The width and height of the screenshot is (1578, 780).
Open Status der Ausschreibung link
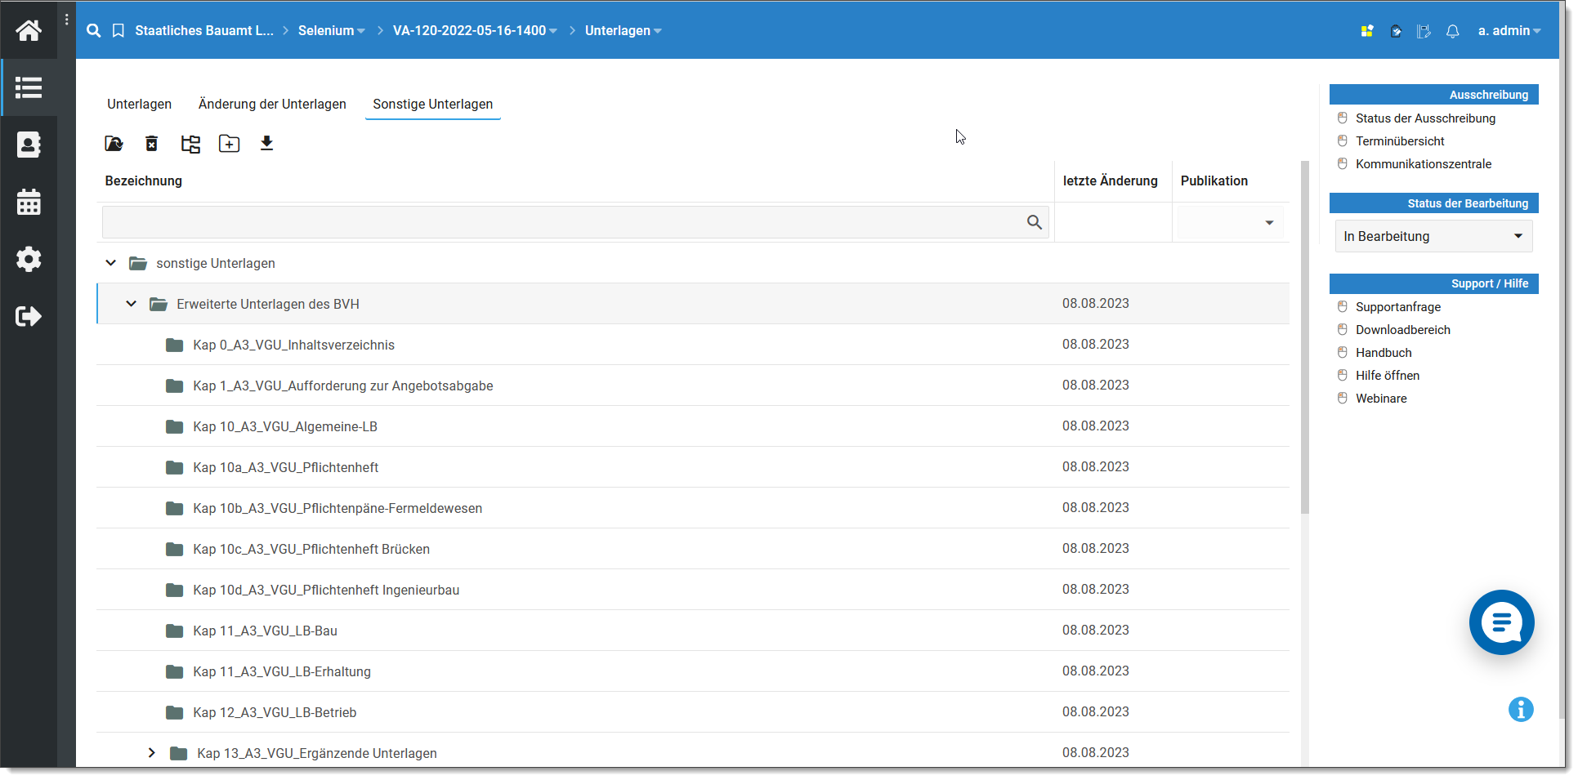(1425, 118)
